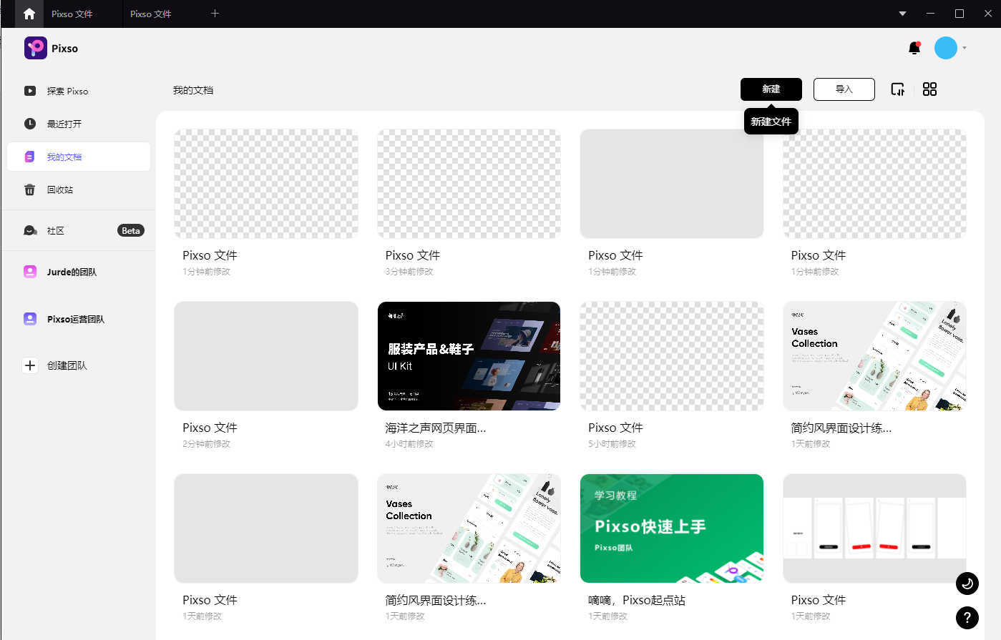The height and width of the screenshot is (640, 1001).
Task: Switch to grid view icon
Action: [x=929, y=89]
